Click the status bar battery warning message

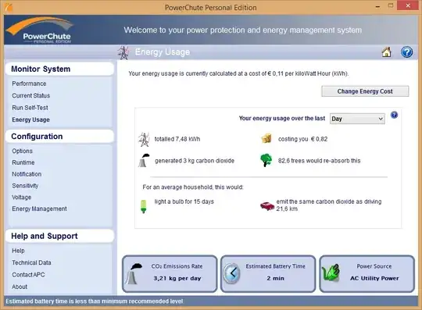95,301
